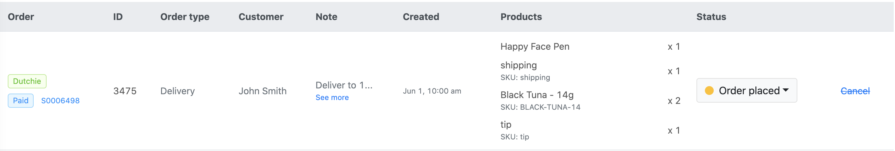Click the Created column header

tap(420, 17)
